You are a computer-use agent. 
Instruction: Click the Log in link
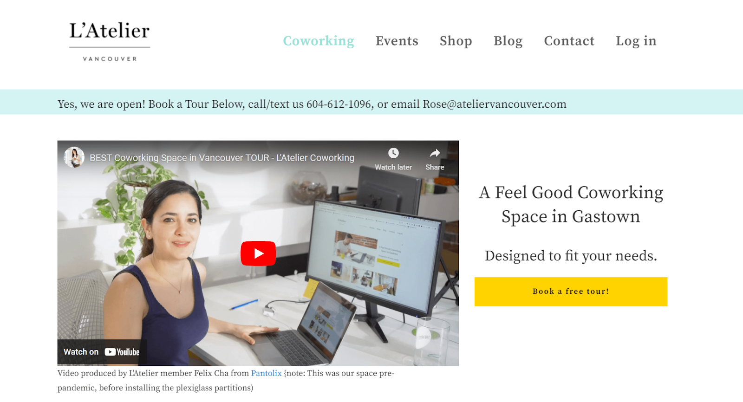click(x=636, y=41)
